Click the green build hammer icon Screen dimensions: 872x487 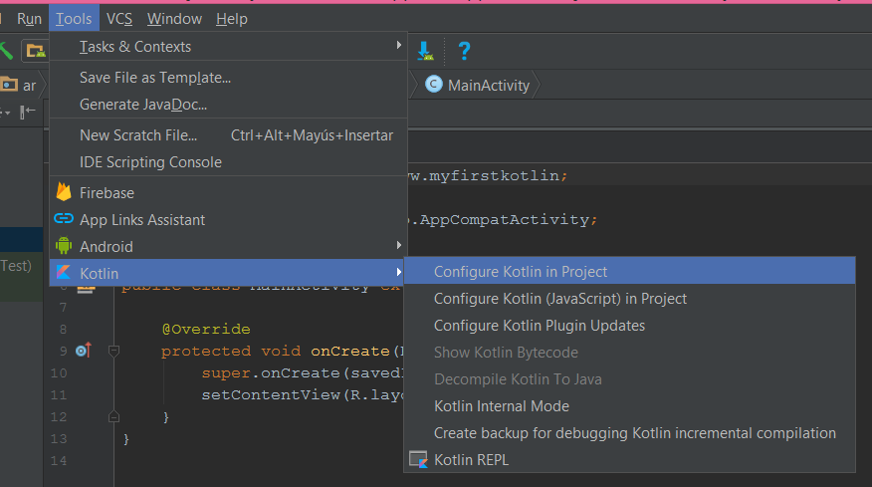(x=6, y=51)
